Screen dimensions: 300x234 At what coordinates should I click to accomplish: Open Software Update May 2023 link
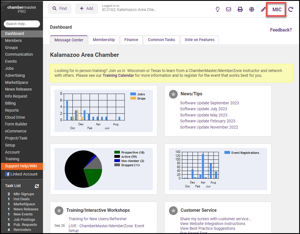pyautogui.click(x=204, y=115)
